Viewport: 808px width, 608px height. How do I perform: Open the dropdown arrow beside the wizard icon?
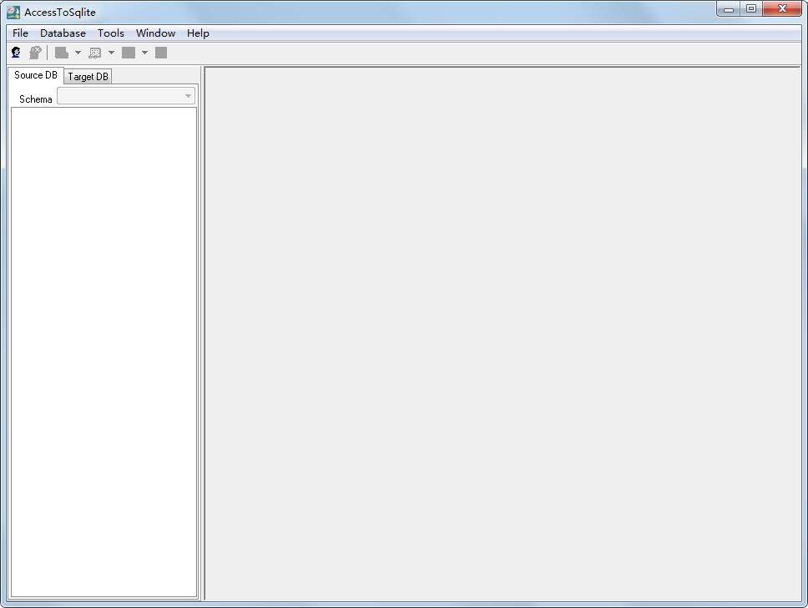click(111, 52)
